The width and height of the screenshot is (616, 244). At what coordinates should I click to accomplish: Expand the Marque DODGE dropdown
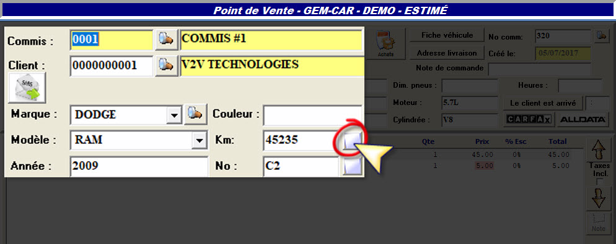tap(174, 115)
